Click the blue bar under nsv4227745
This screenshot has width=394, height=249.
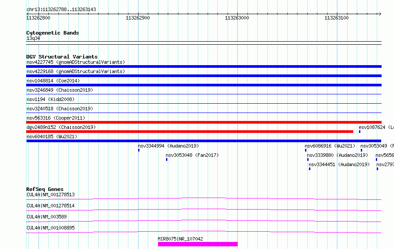(x=204, y=66)
